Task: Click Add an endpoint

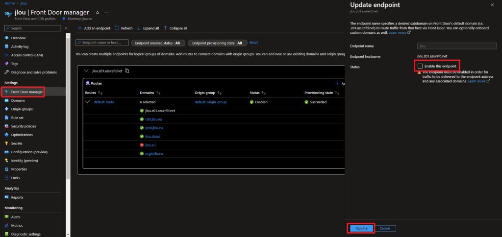Action: coord(94,28)
